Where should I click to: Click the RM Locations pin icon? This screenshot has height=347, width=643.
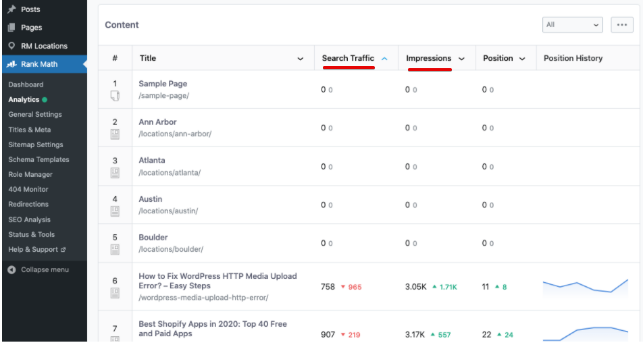point(11,45)
